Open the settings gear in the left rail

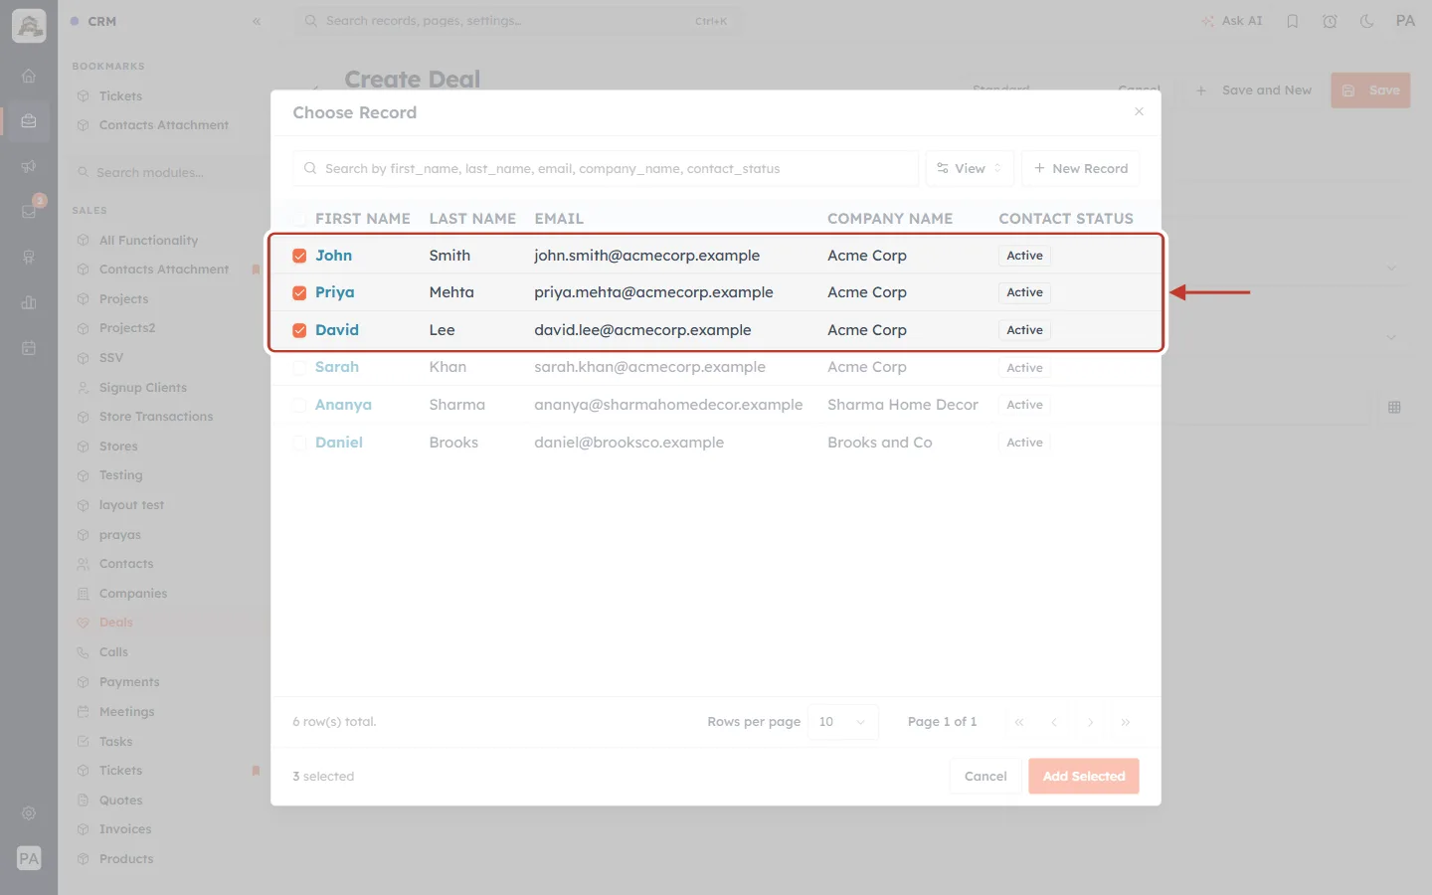point(29,813)
